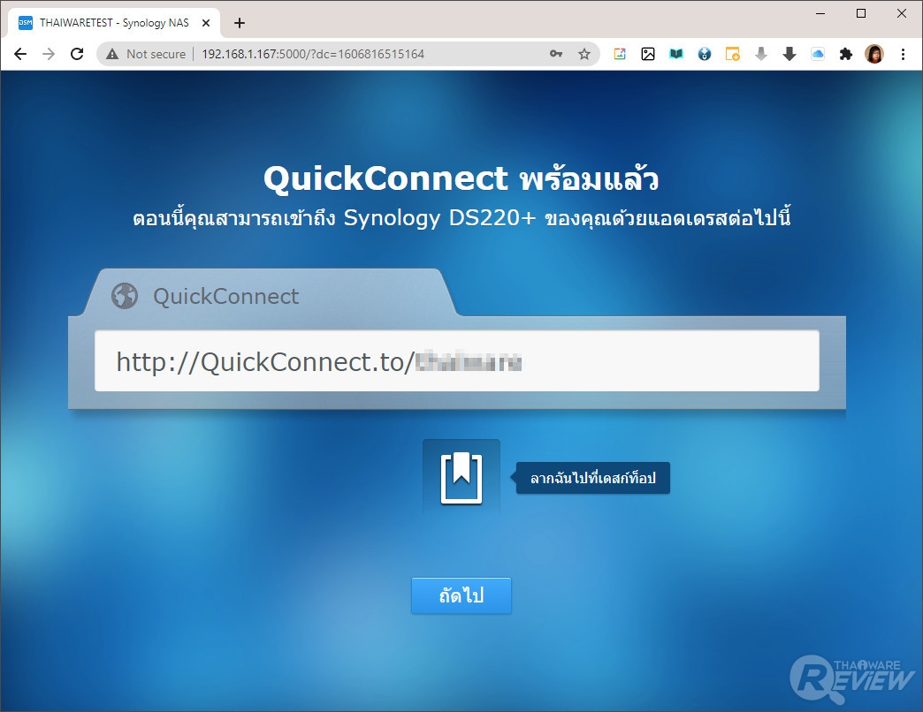Open the blue cloud extension icon
This screenshot has width=923, height=712.
818,54
